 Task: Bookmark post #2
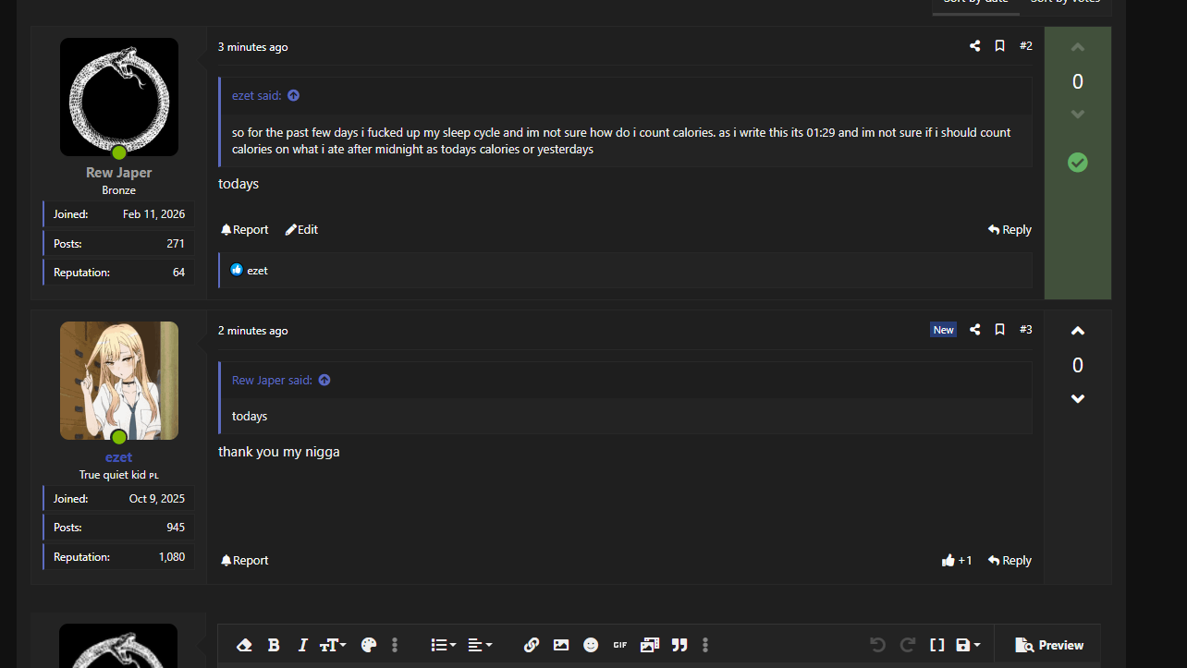pyautogui.click(x=999, y=46)
